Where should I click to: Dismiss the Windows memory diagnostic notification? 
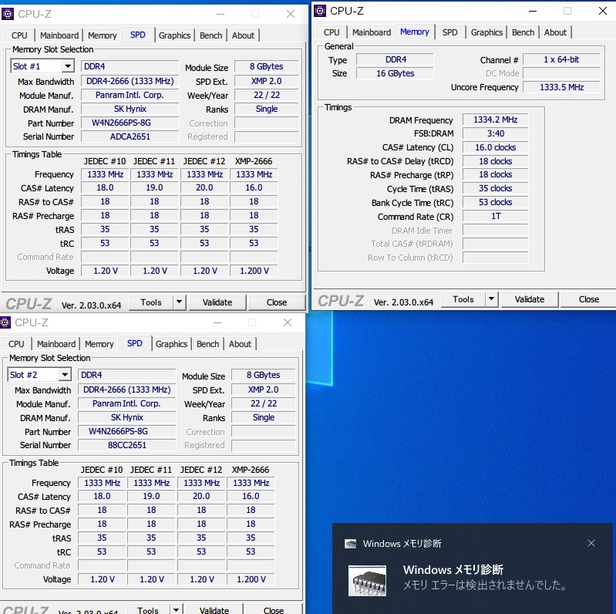pos(591,543)
